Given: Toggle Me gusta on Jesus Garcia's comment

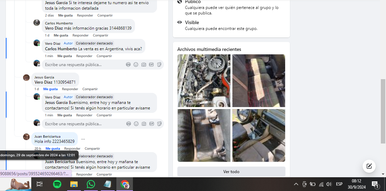Looking at the screenshot, I should pos(50,89).
